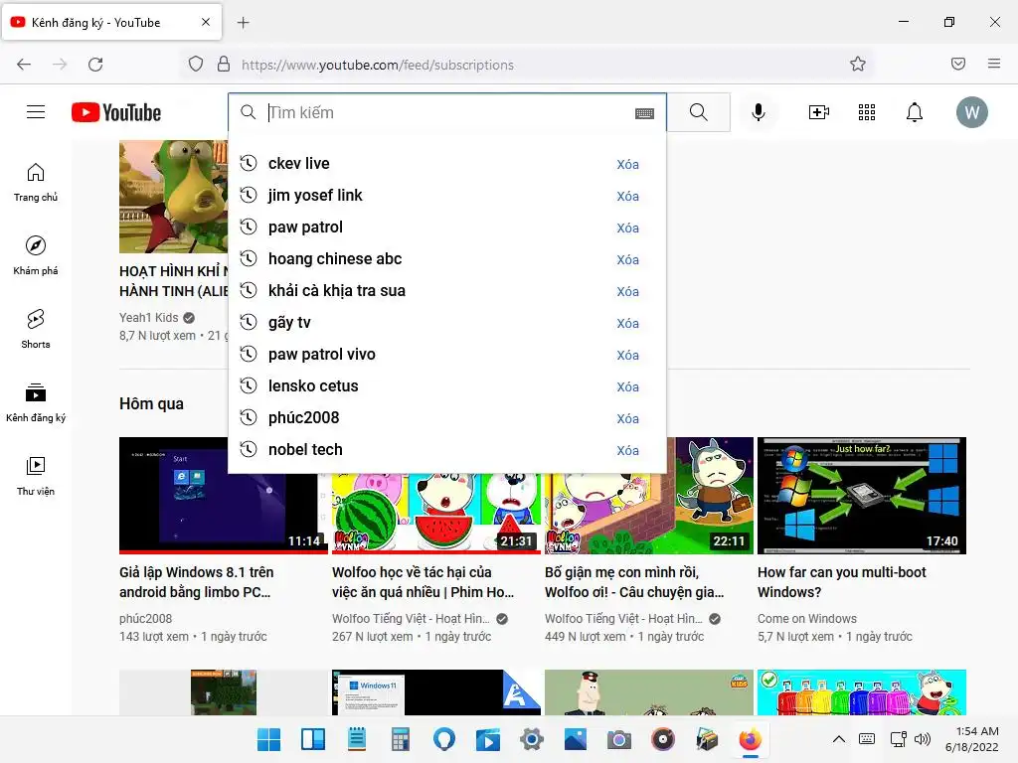1018x763 pixels.
Task: Reload the page in Firefox
Action: point(95,65)
